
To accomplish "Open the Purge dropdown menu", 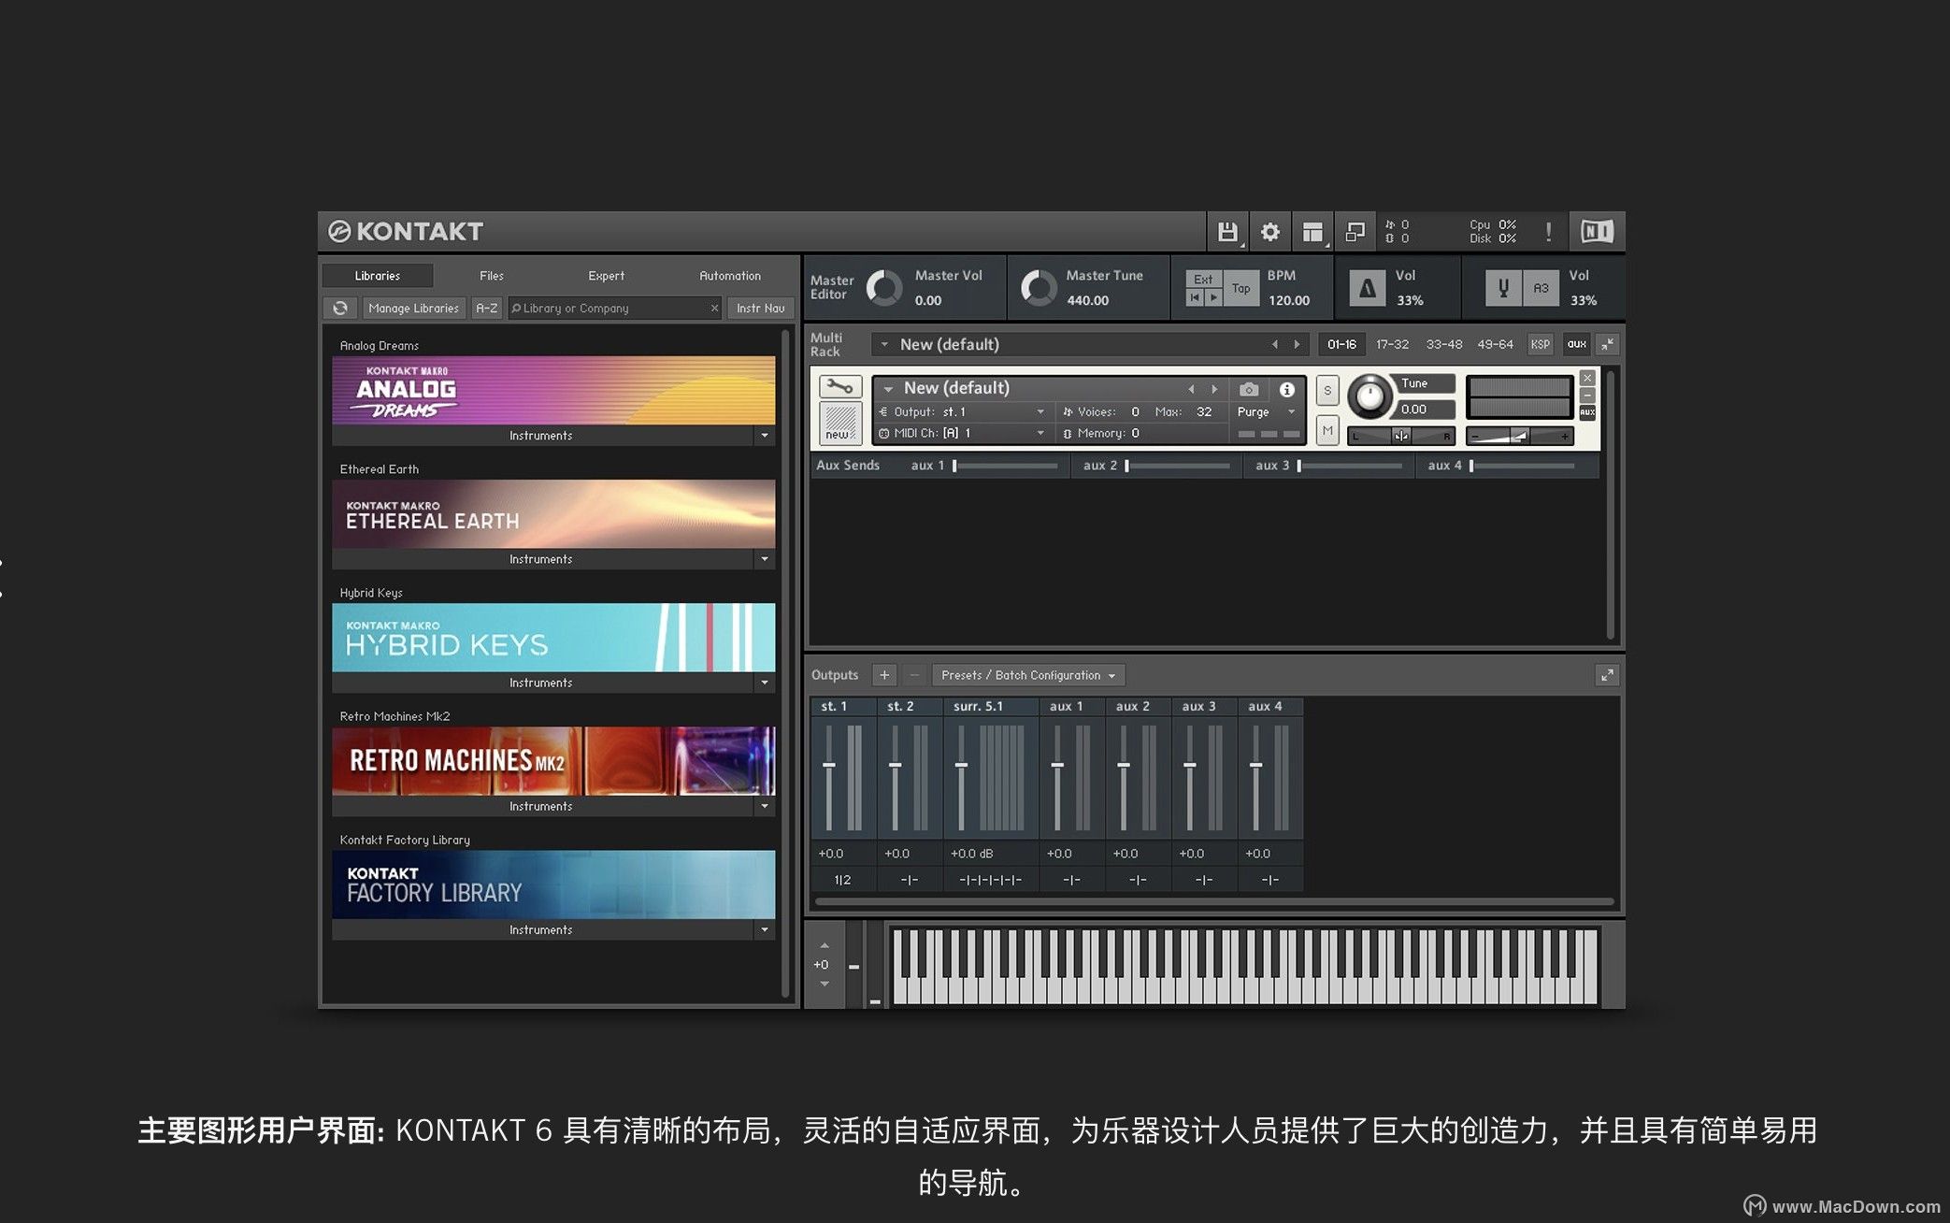I will click(1266, 411).
